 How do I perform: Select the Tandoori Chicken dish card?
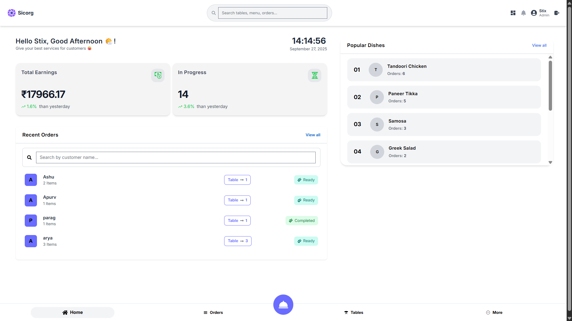tap(444, 70)
